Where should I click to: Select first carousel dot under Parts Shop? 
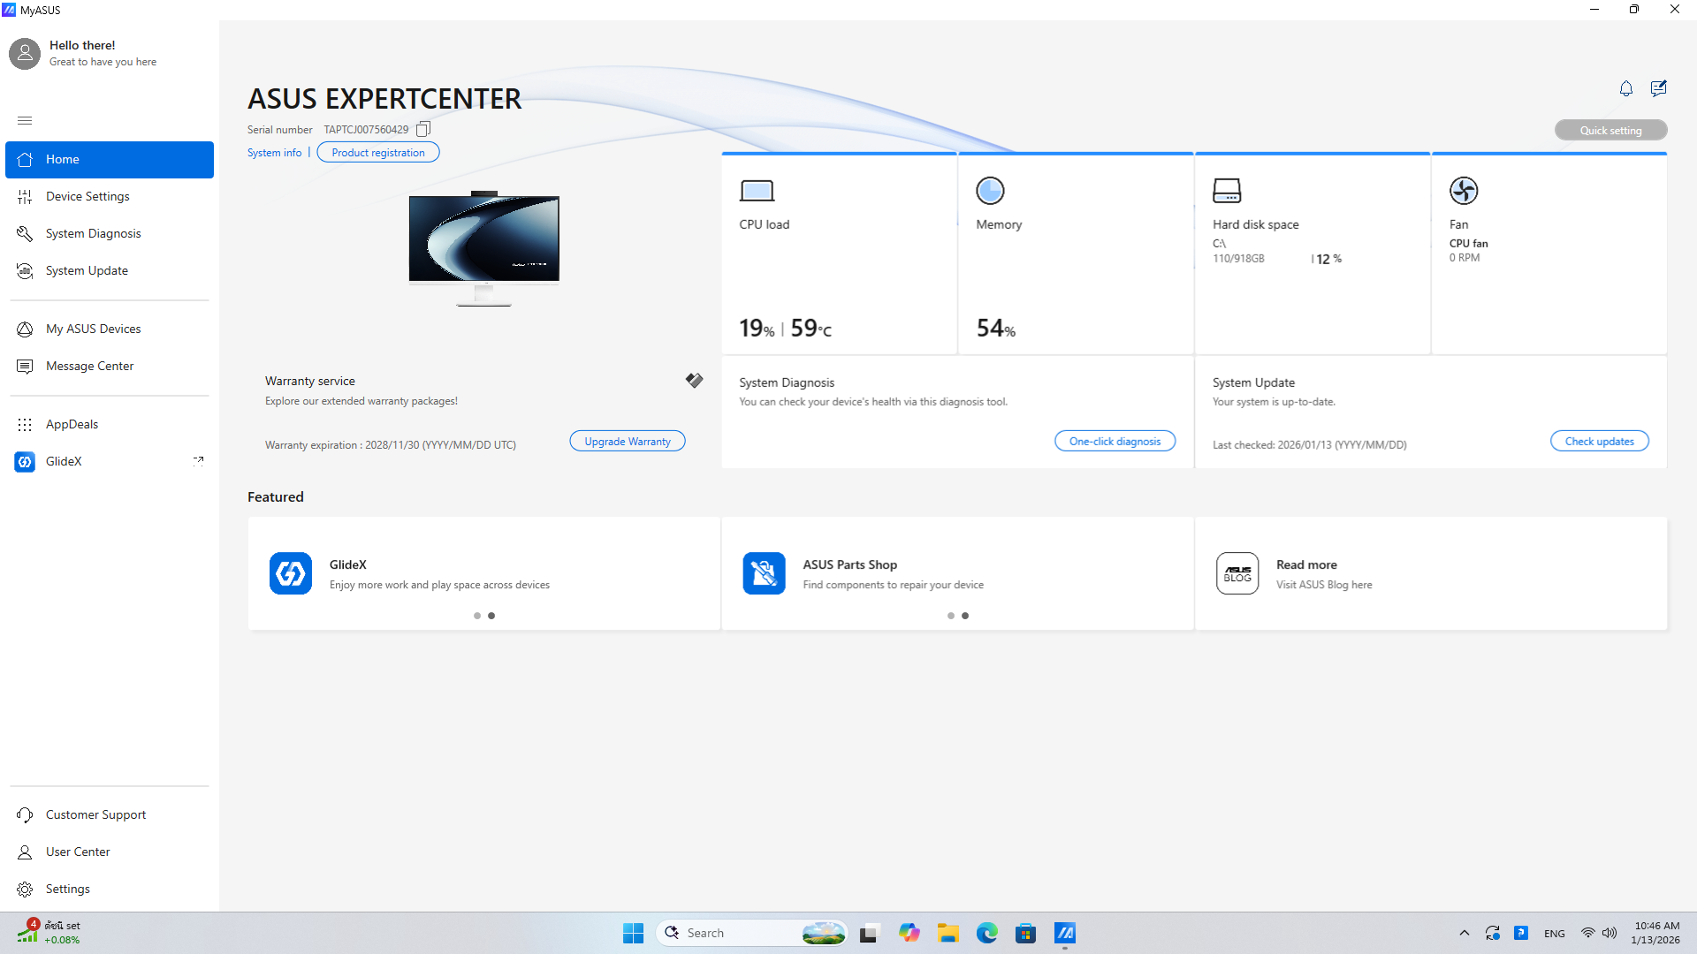(x=951, y=616)
